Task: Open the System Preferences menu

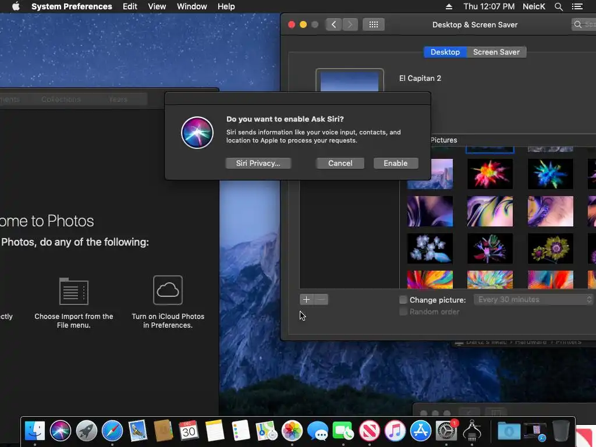Action: pyautogui.click(x=72, y=6)
